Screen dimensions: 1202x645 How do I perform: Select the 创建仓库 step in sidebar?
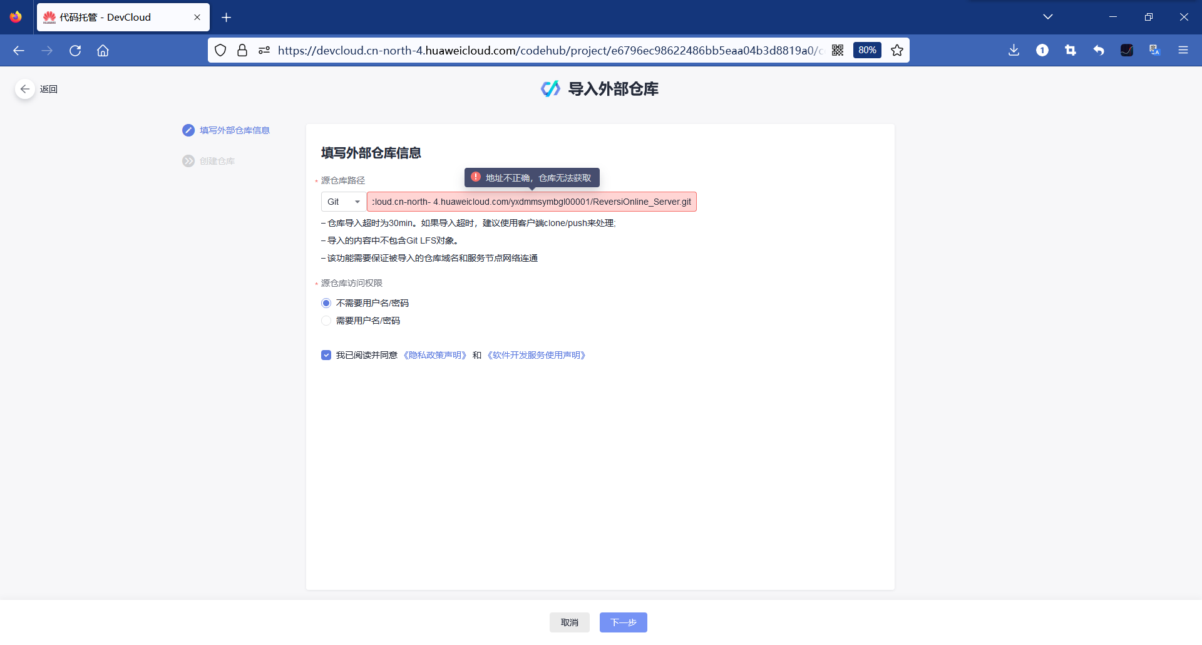click(217, 160)
